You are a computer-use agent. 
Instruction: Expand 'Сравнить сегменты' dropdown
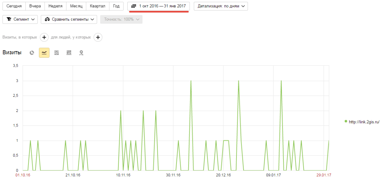point(69,19)
